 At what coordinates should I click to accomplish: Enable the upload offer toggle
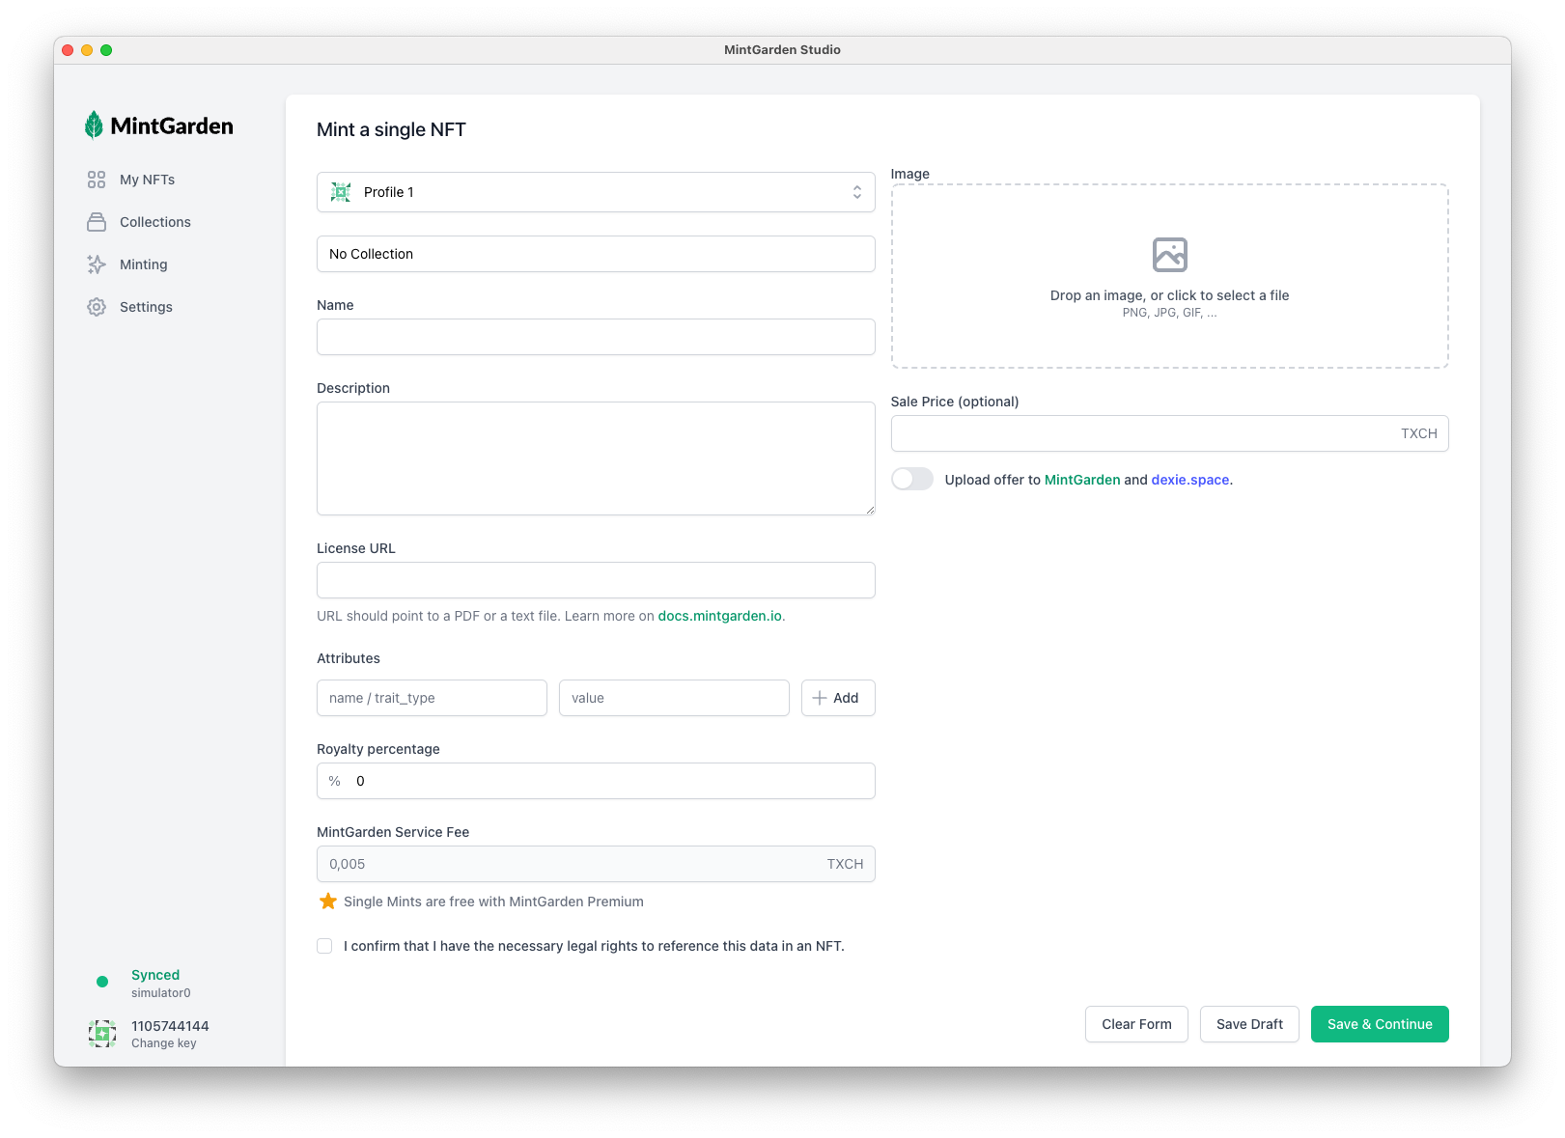(x=912, y=480)
